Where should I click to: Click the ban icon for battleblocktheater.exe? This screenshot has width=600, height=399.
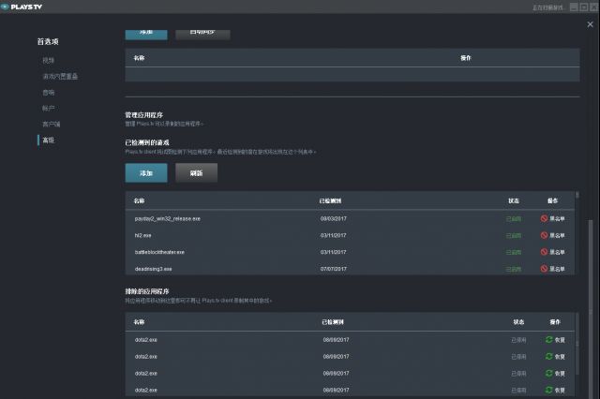point(544,252)
